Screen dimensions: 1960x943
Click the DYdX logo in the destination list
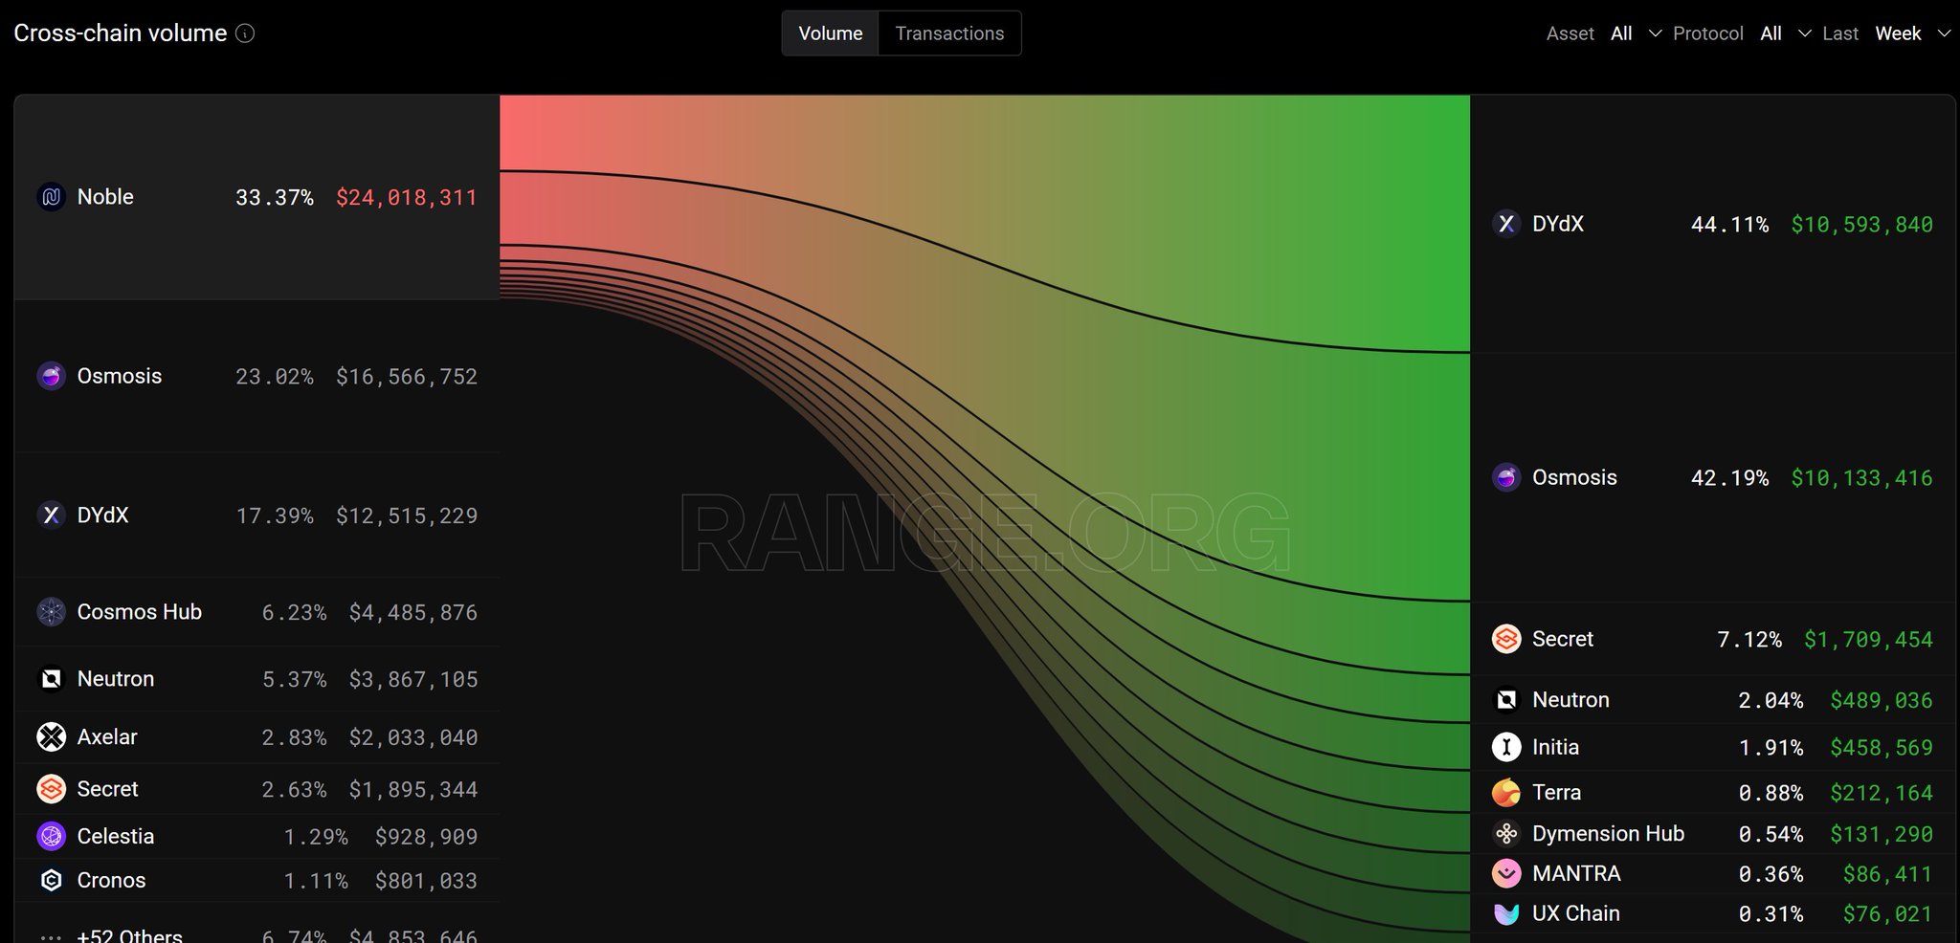[1506, 224]
